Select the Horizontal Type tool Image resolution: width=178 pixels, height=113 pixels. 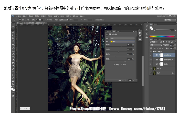(x=13, y=72)
